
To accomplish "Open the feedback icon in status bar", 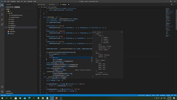I will (x=172, y=95).
